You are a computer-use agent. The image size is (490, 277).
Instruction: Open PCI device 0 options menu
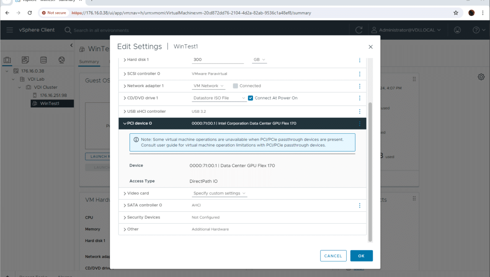pyautogui.click(x=360, y=123)
